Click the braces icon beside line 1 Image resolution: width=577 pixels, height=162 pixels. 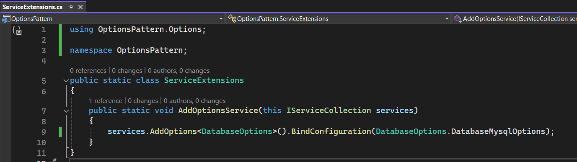pyautogui.click(x=17, y=30)
